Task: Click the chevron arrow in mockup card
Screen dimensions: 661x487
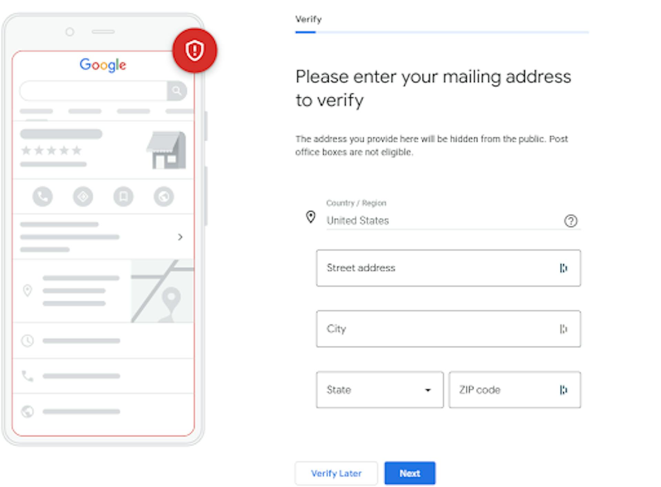Action: pyautogui.click(x=180, y=237)
